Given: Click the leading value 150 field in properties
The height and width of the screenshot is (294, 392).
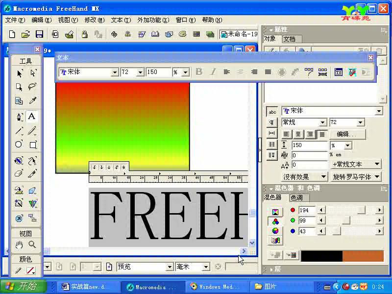Looking at the screenshot, I should click(310, 145).
